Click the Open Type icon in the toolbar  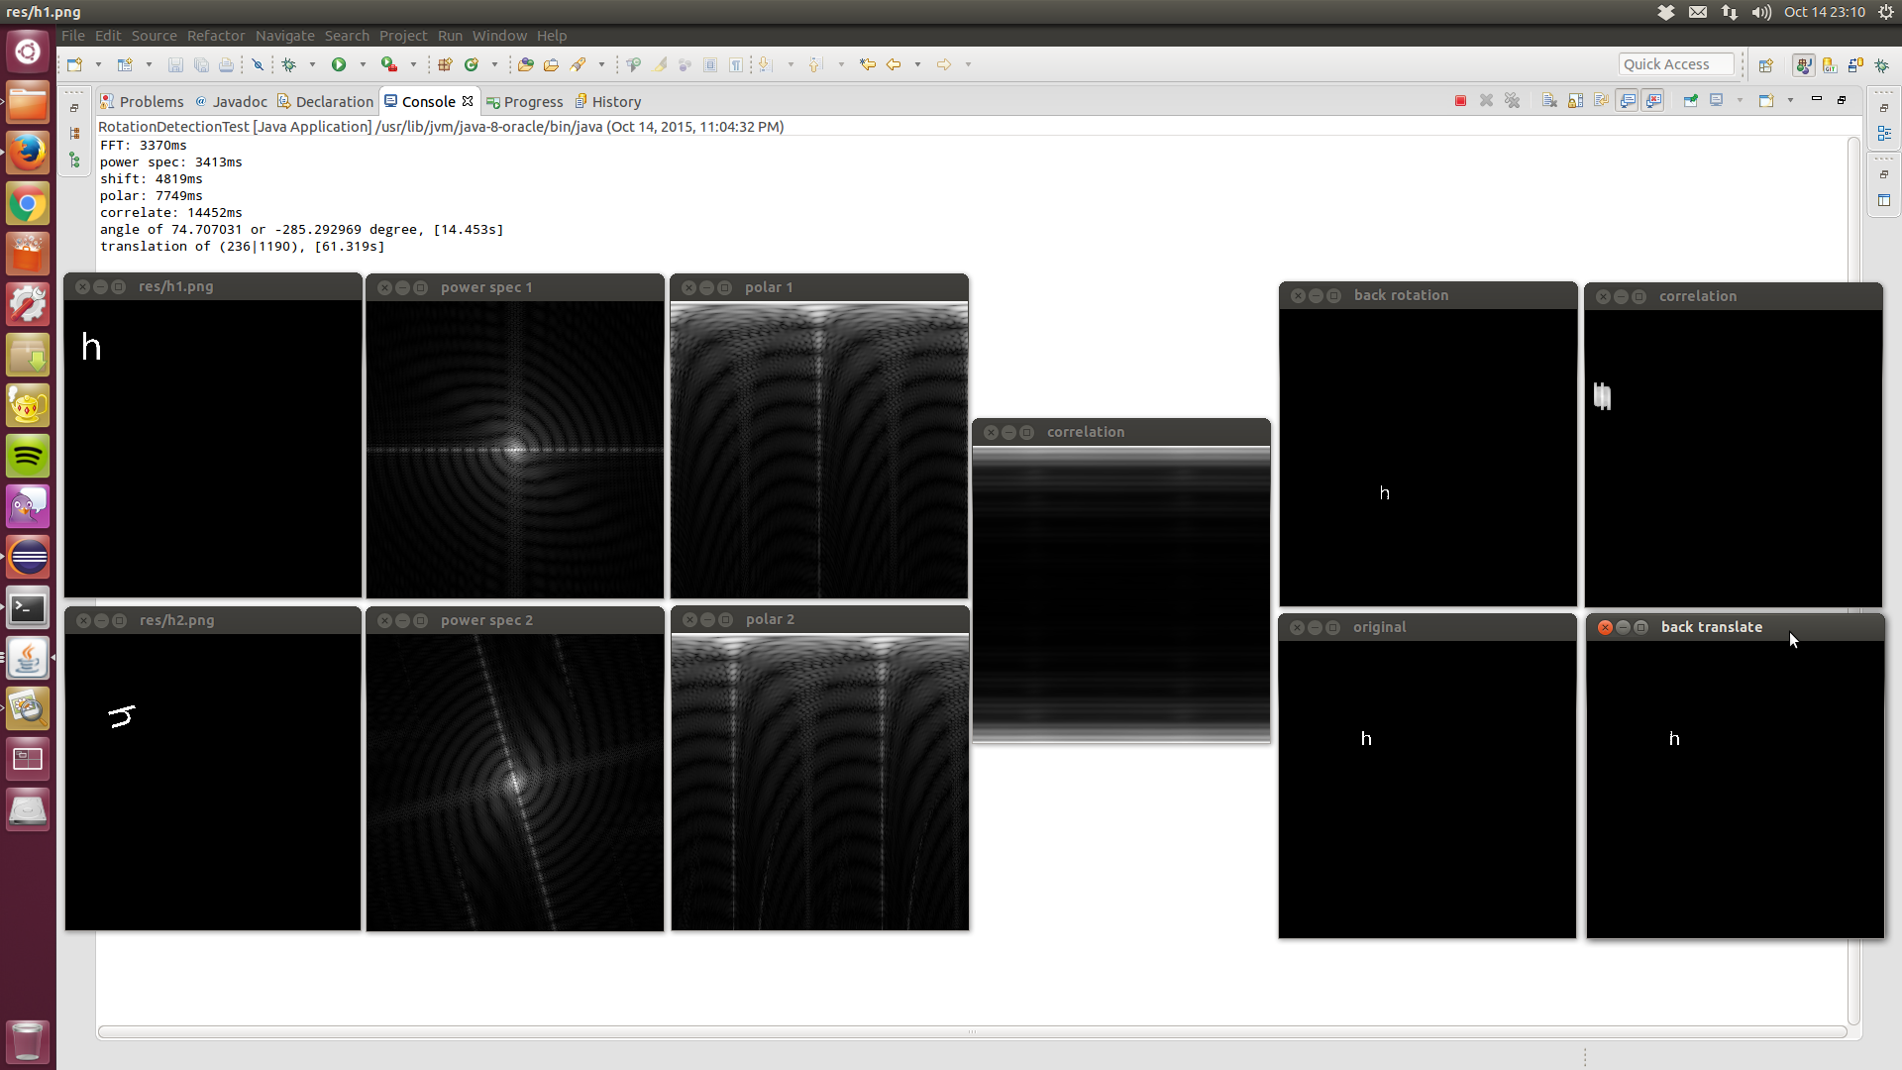point(526,64)
